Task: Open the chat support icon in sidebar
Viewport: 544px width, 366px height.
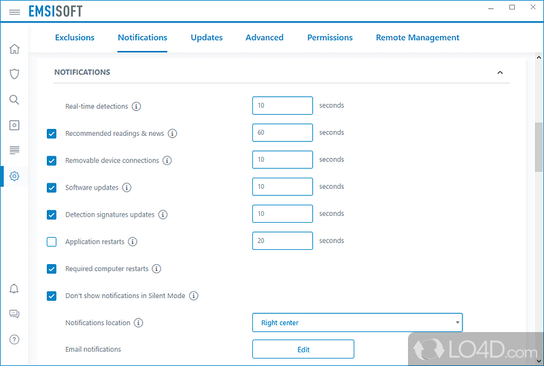Action: [x=14, y=314]
